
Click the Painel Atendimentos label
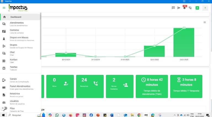coord(20,86)
